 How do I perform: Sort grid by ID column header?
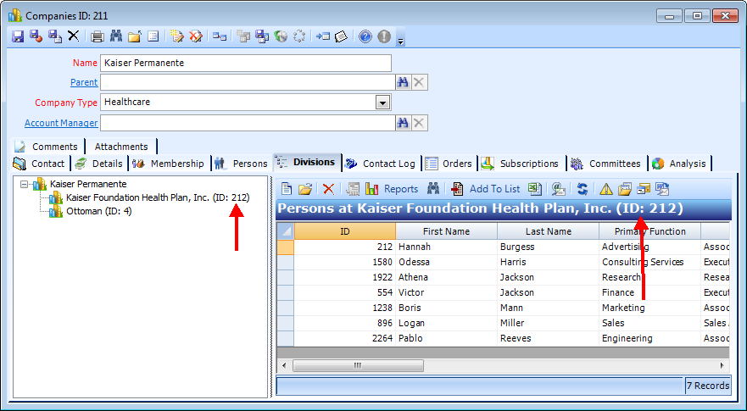pyautogui.click(x=345, y=231)
